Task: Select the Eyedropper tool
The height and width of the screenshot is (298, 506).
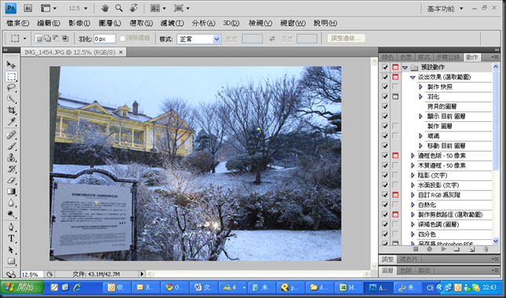Action: [x=11, y=122]
